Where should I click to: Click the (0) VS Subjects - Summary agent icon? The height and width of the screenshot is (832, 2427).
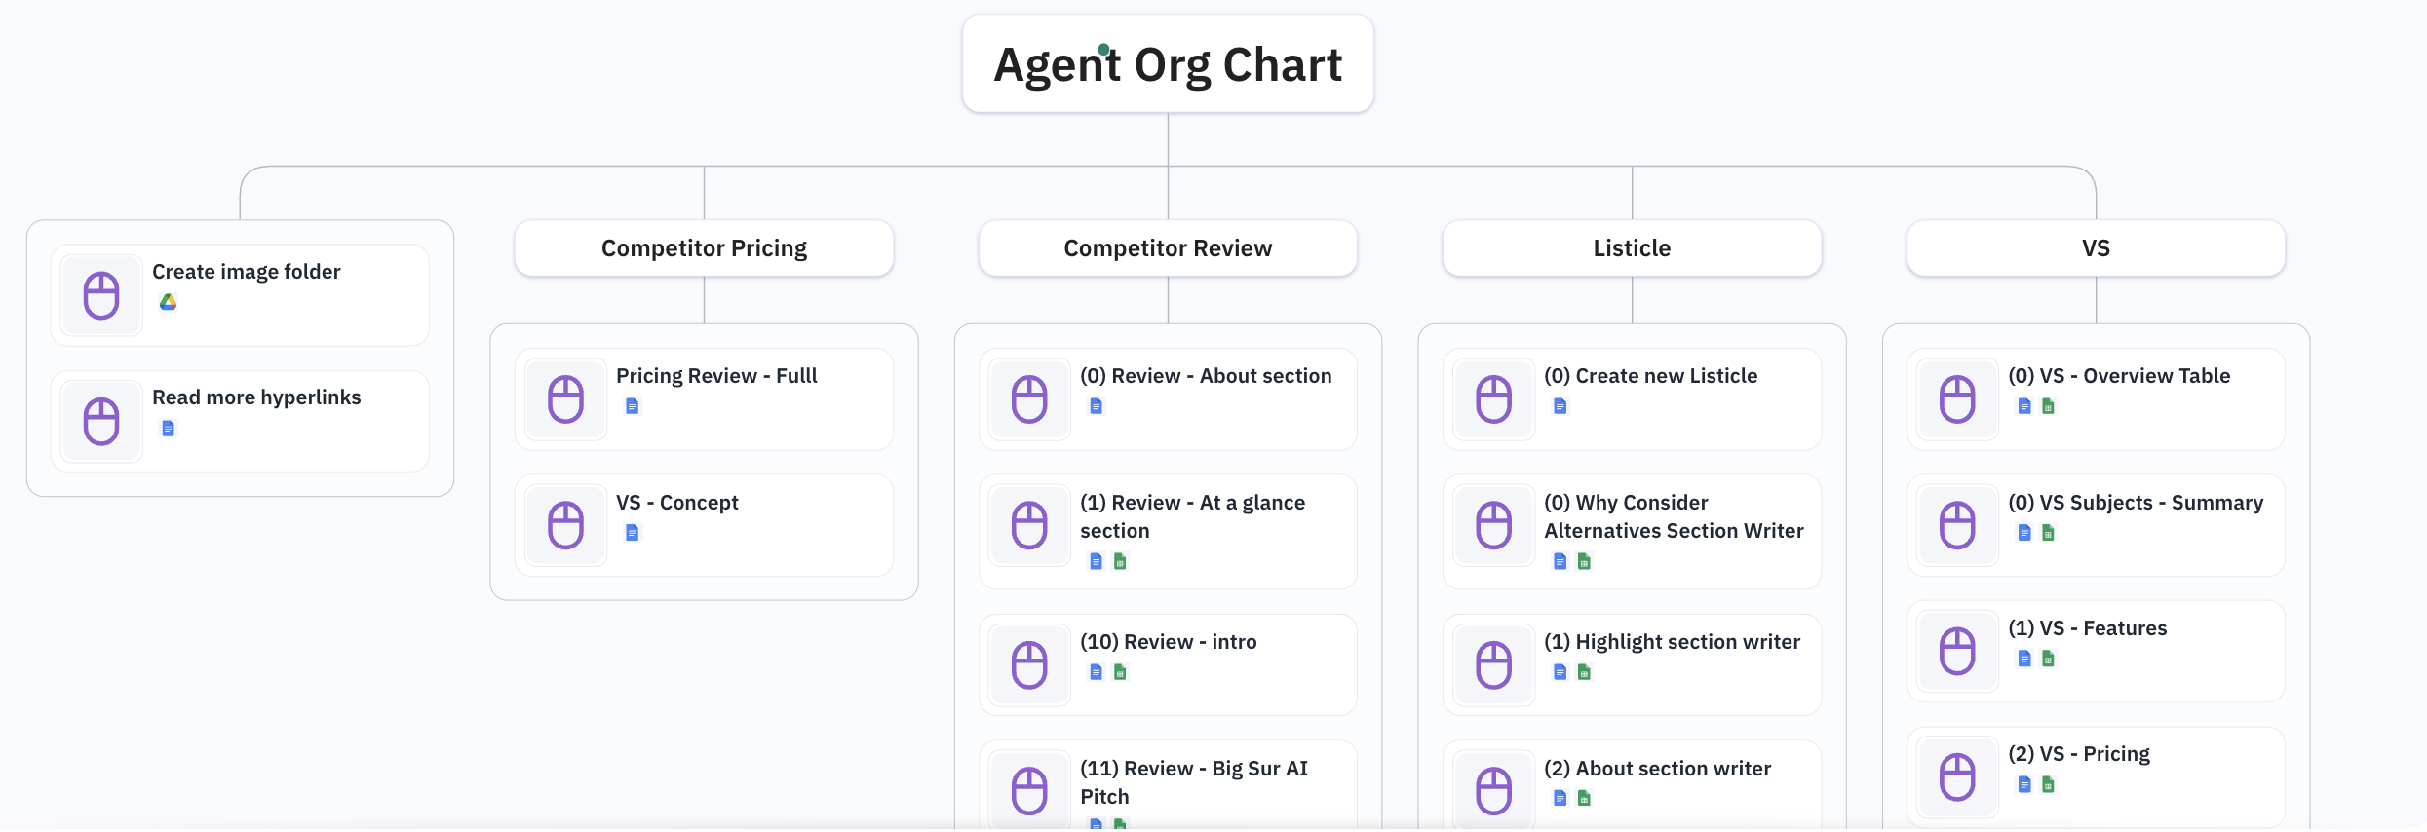1957,525
